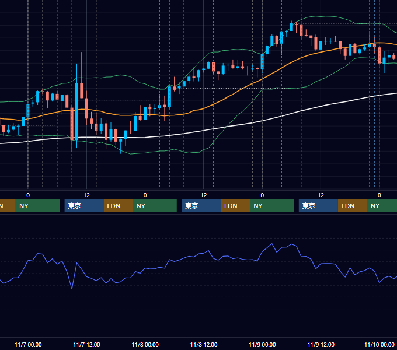This screenshot has height=350, width=397.
Task: Select the 東京 session block above 11/7 12:00
Action: coord(84,206)
